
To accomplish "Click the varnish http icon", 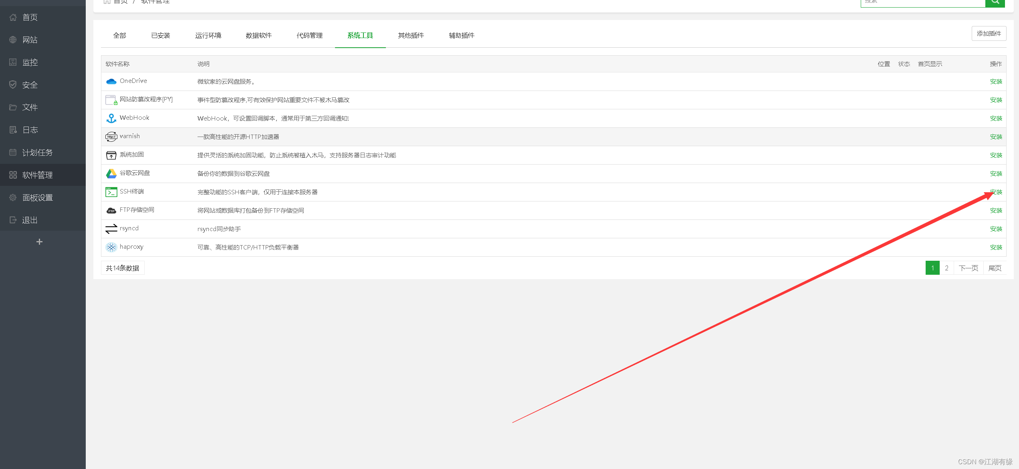I will click(x=111, y=137).
